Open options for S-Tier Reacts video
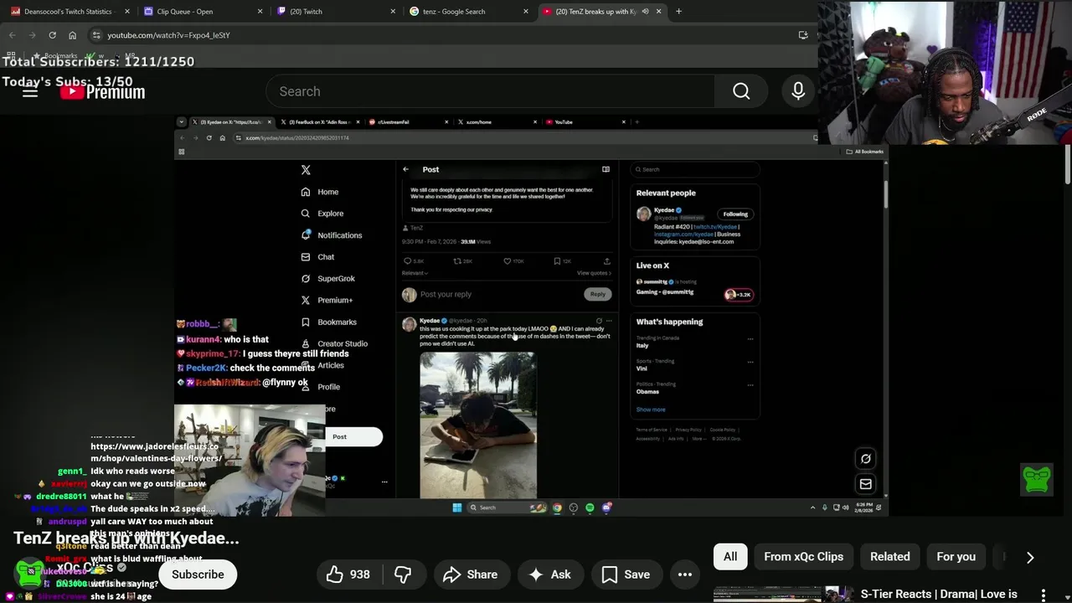Image resolution: width=1072 pixels, height=603 pixels. click(x=1044, y=595)
